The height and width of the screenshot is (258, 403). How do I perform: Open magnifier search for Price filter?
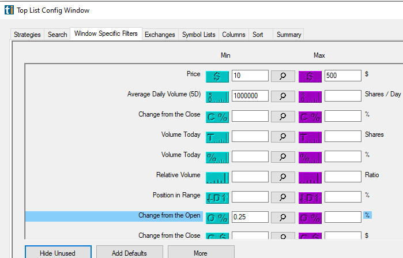pyautogui.click(x=283, y=76)
